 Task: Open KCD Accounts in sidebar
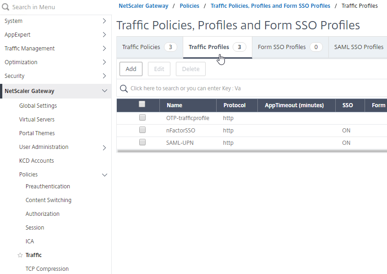pyautogui.click(x=37, y=161)
